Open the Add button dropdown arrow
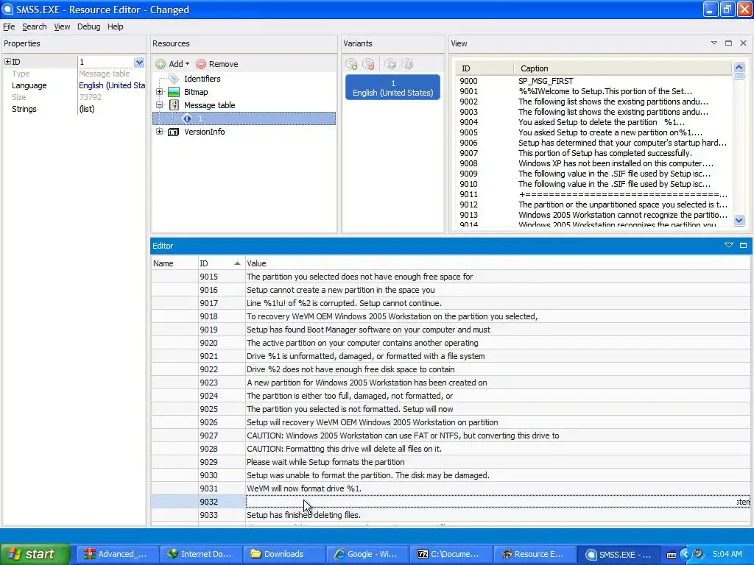 tap(187, 64)
